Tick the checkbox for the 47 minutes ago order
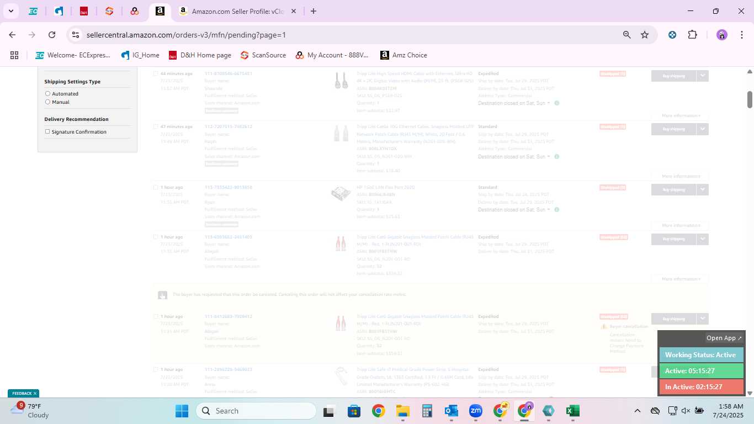 156,126
